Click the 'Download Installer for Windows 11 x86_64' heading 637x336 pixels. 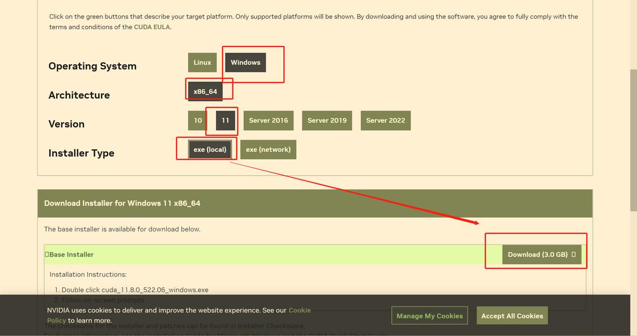(122, 203)
